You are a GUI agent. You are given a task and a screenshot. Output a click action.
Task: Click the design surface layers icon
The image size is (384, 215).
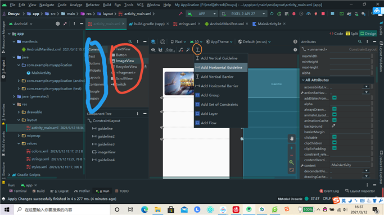coord(153,41)
